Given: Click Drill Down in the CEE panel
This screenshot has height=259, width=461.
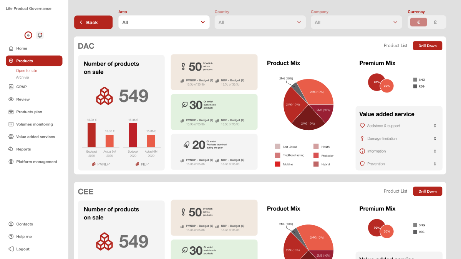Looking at the screenshot, I should pos(428,191).
